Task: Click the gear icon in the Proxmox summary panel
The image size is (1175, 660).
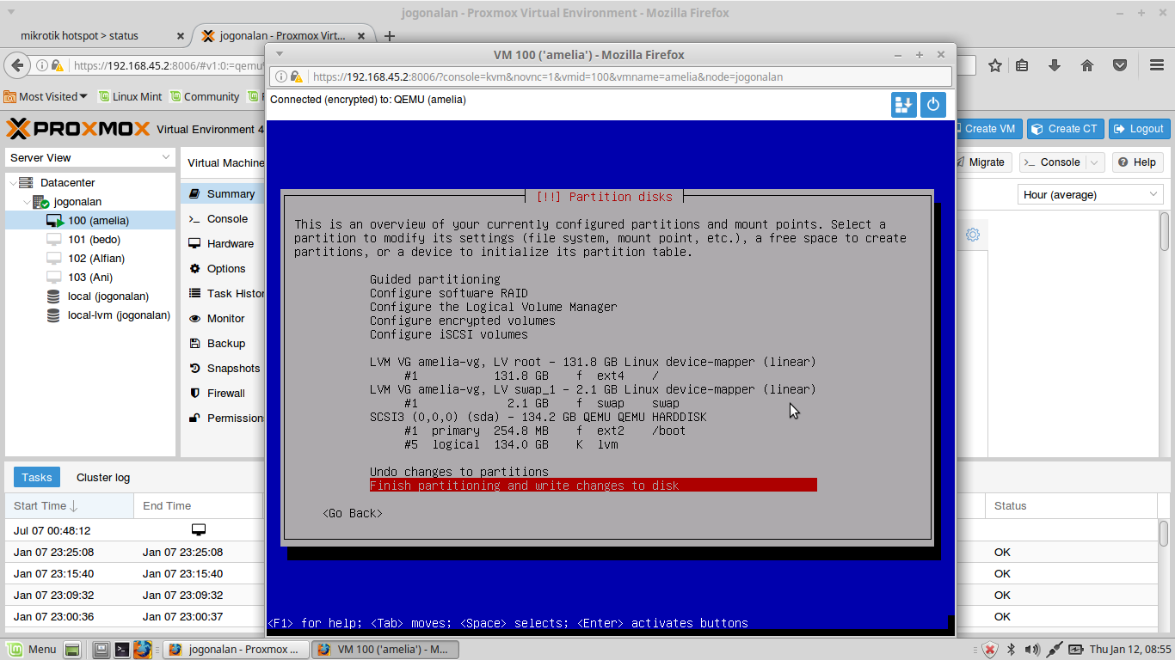Action: [973, 235]
